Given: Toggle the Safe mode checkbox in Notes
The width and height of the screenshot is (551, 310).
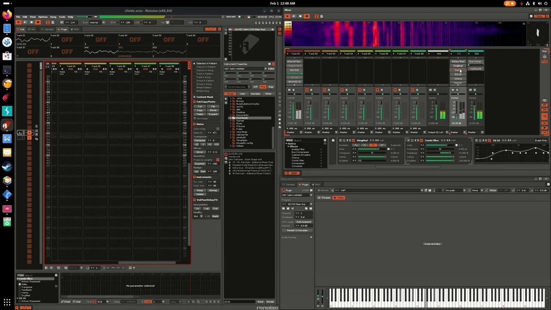Looking at the screenshot, I should tap(218, 129).
